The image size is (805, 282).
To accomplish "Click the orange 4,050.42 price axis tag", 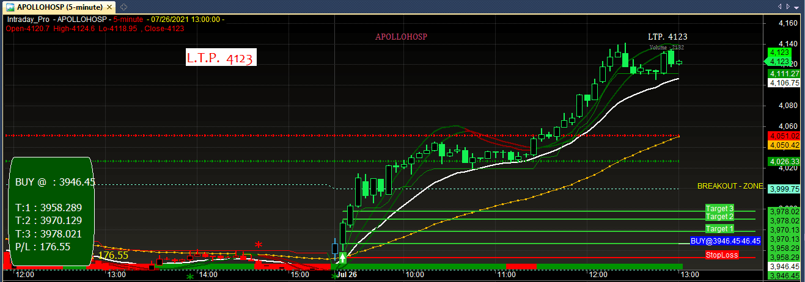I will [783, 145].
